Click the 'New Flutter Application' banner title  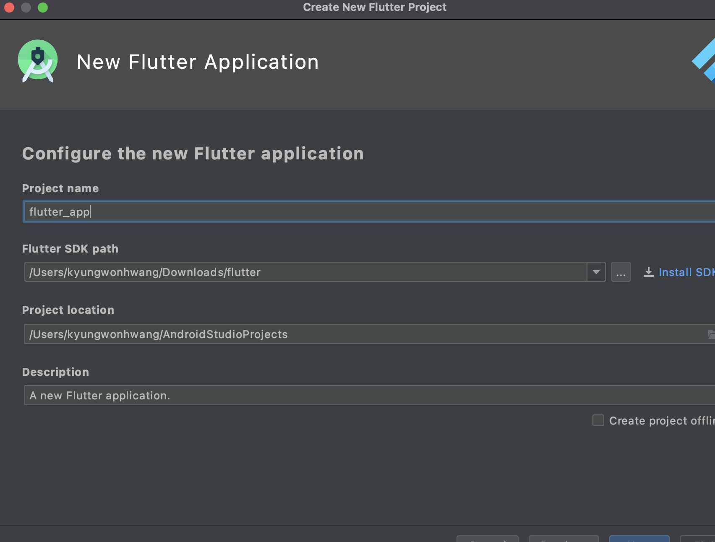coord(198,62)
